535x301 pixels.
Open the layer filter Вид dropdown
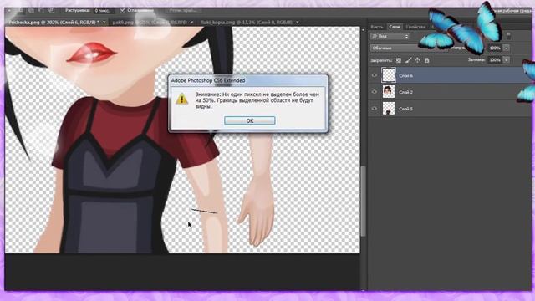pyautogui.click(x=390, y=36)
